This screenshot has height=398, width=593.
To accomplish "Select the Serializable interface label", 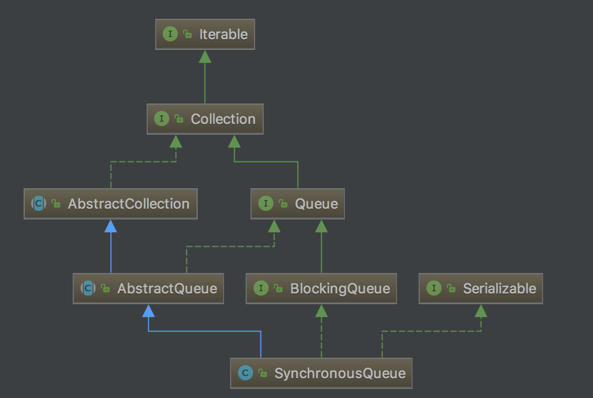I will pos(500,289).
